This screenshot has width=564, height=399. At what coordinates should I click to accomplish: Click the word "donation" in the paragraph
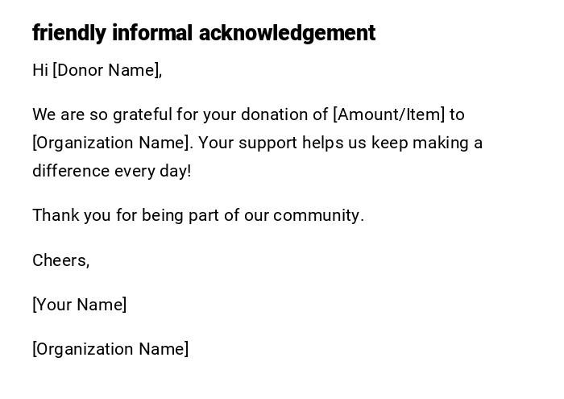[x=279, y=114]
